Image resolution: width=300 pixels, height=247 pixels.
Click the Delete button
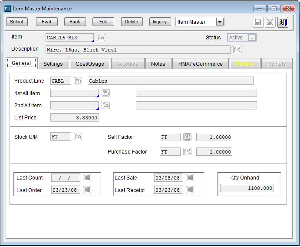tap(132, 22)
